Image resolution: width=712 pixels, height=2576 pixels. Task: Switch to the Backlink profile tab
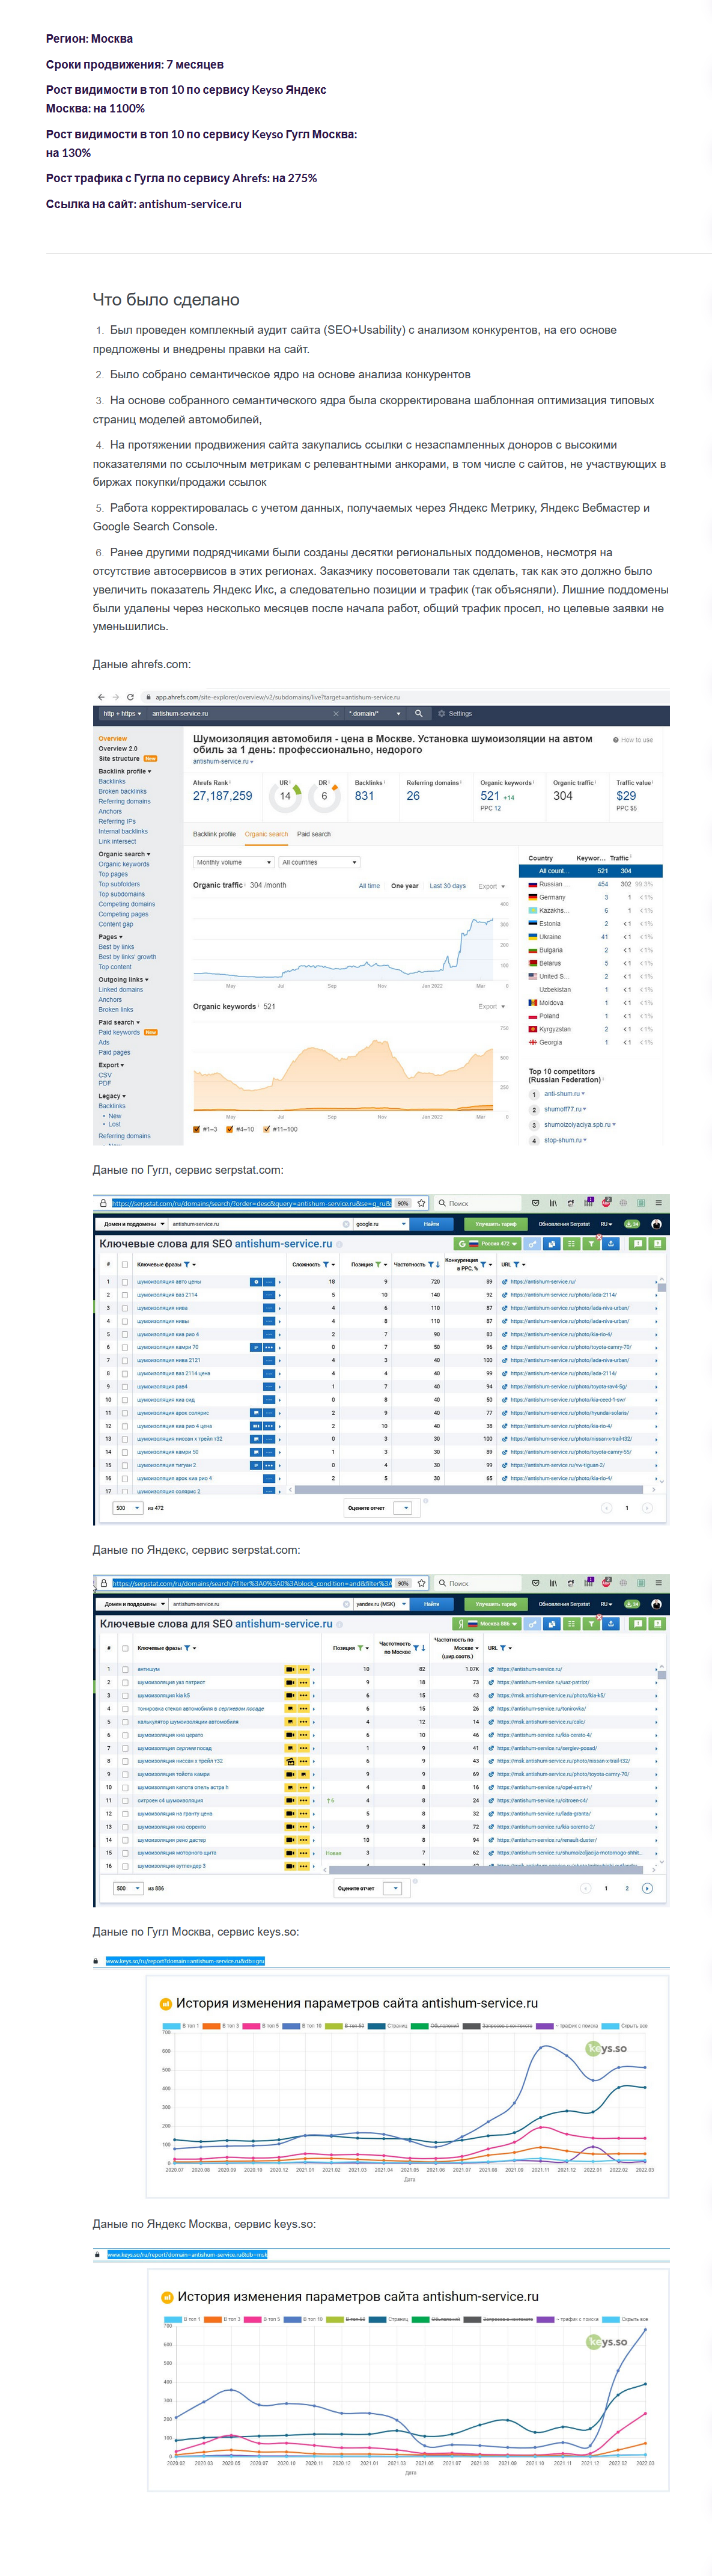(x=214, y=834)
